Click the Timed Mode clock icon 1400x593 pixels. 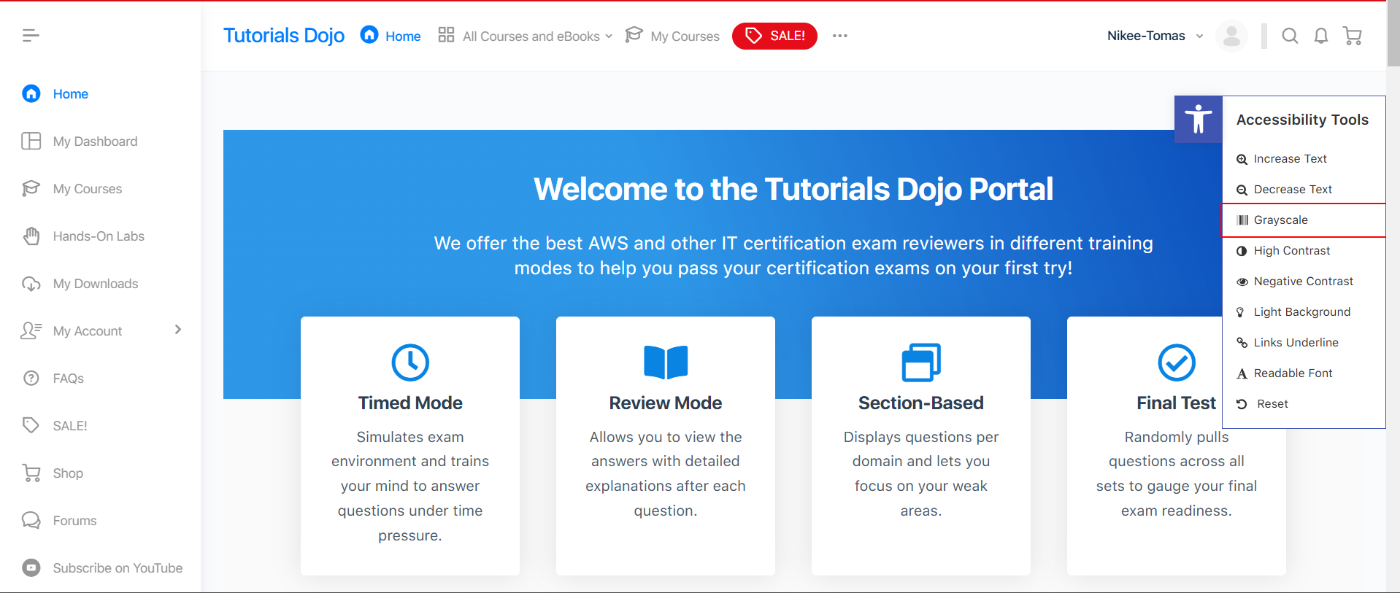tap(410, 363)
